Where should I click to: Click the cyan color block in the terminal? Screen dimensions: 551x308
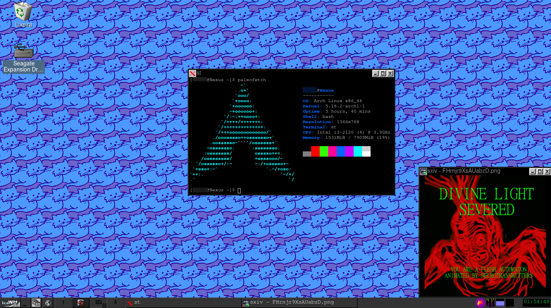point(358,151)
